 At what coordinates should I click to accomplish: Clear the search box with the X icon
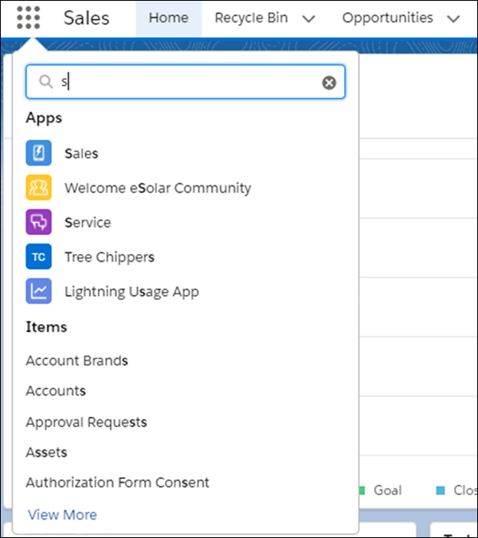[329, 82]
